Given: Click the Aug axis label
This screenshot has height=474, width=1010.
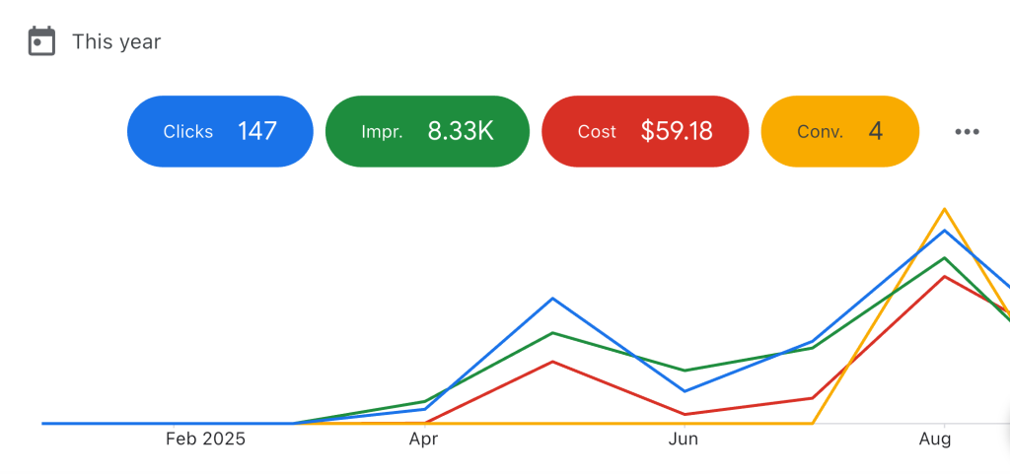Looking at the screenshot, I should (934, 440).
